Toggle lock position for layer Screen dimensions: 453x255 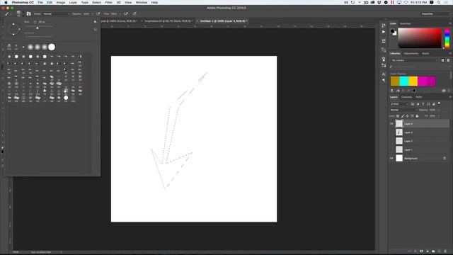tap(408, 116)
